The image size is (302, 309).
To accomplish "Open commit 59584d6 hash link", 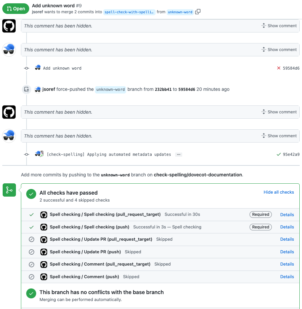I will pyautogui.click(x=291, y=68).
